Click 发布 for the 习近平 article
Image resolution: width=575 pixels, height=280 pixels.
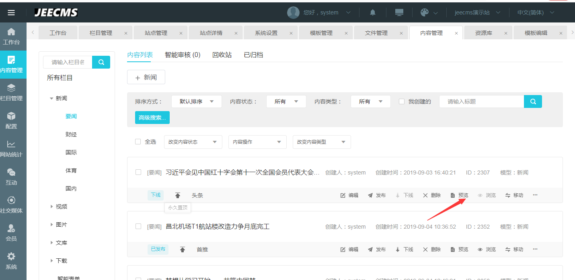point(376,195)
